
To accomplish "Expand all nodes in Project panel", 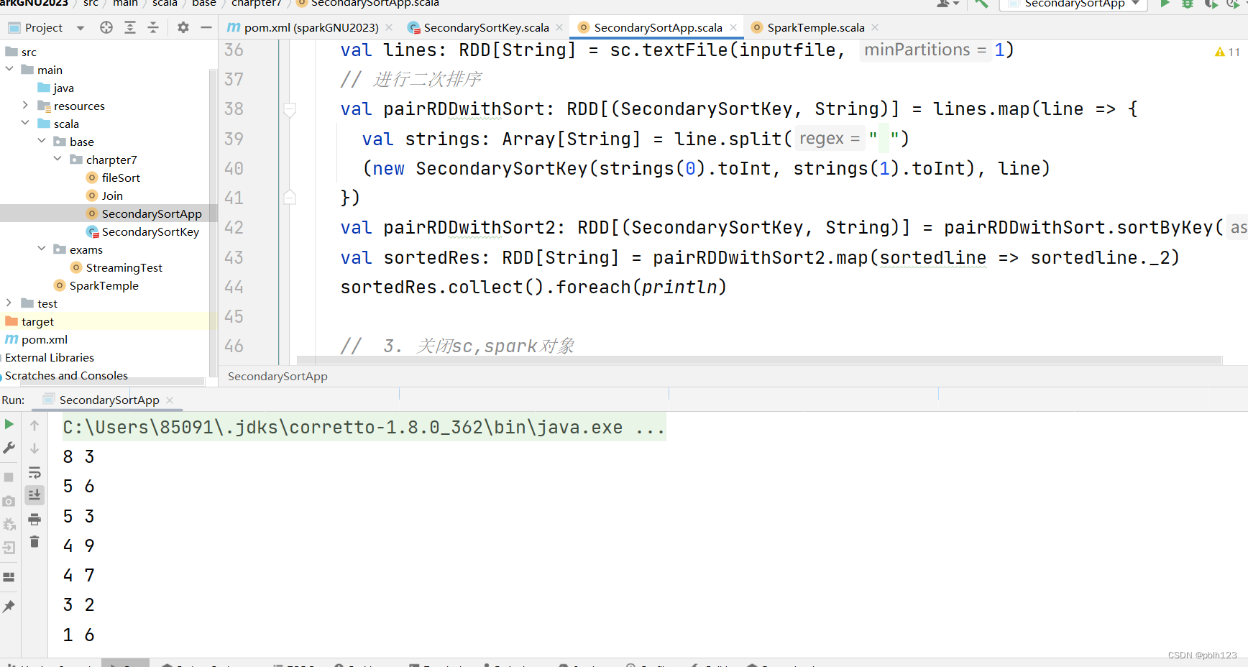I will pos(130,27).
